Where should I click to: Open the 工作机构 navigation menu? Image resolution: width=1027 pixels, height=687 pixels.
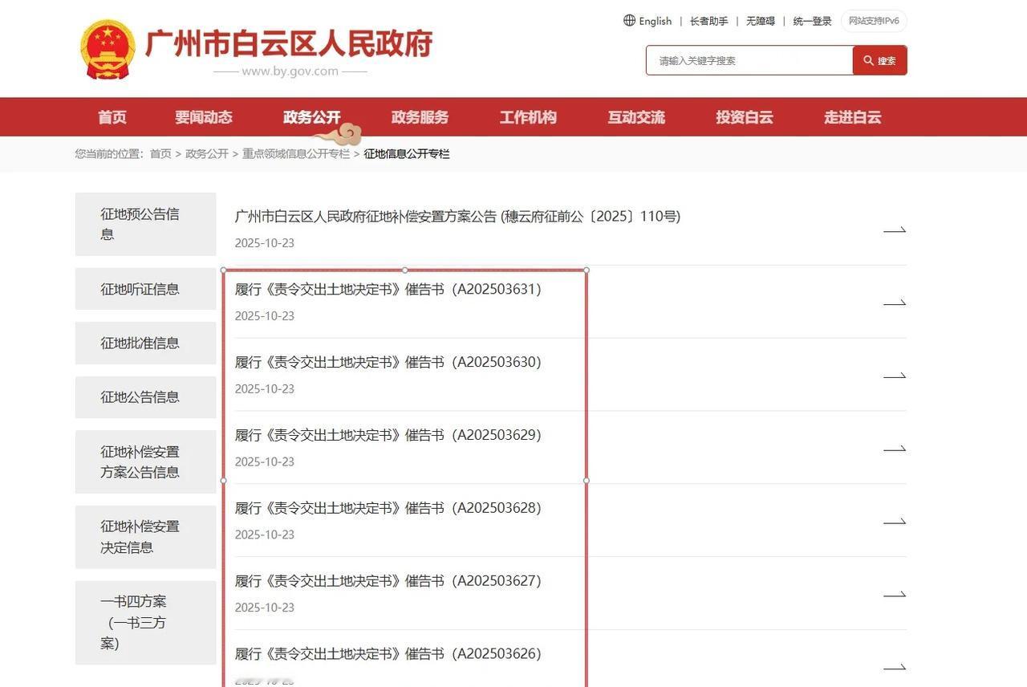pyautogui.click(x=528, y=116)
